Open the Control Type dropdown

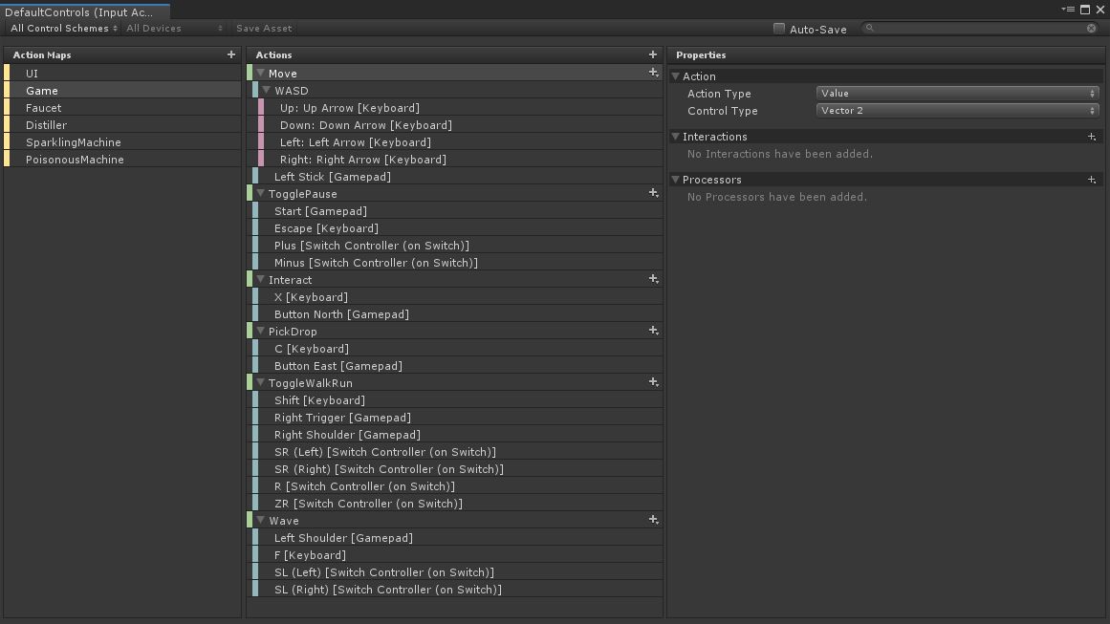point(957,110)
